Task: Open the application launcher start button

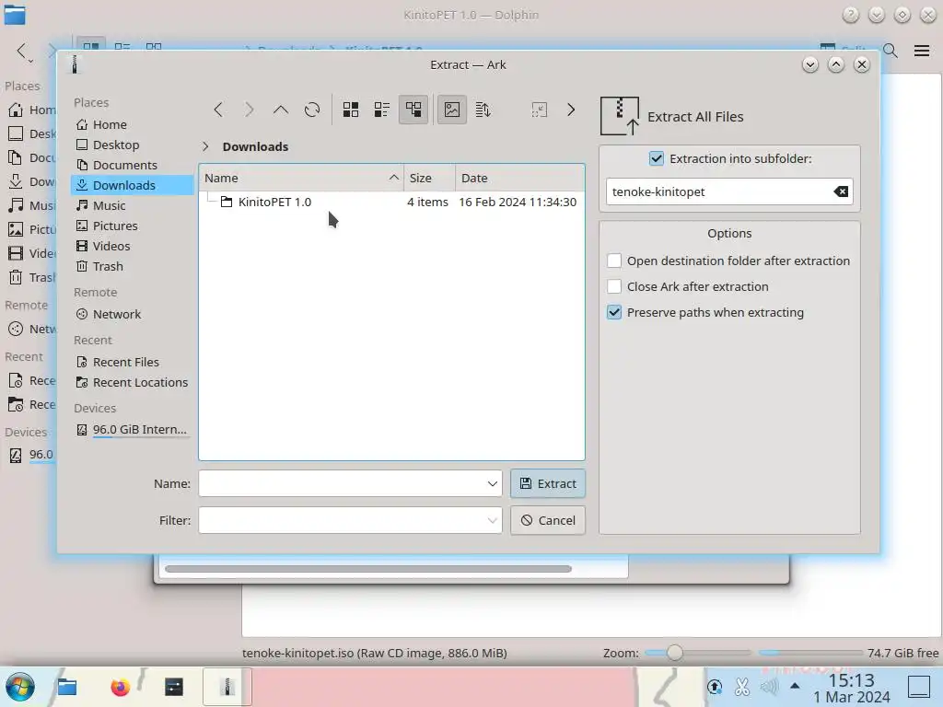Action: click(x=20, y=687)
